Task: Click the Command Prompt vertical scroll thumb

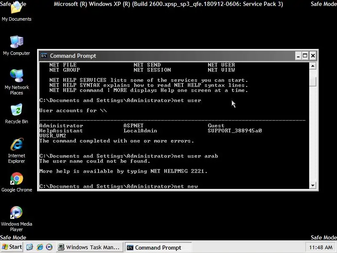Action: 313,81
